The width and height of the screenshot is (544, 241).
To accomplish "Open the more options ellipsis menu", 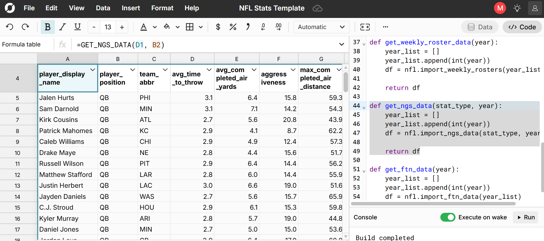I will (385, 27).
